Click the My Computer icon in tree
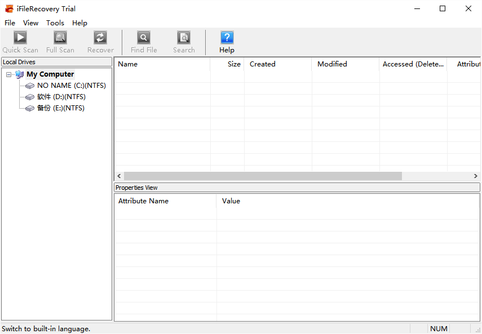 point(19,74)
